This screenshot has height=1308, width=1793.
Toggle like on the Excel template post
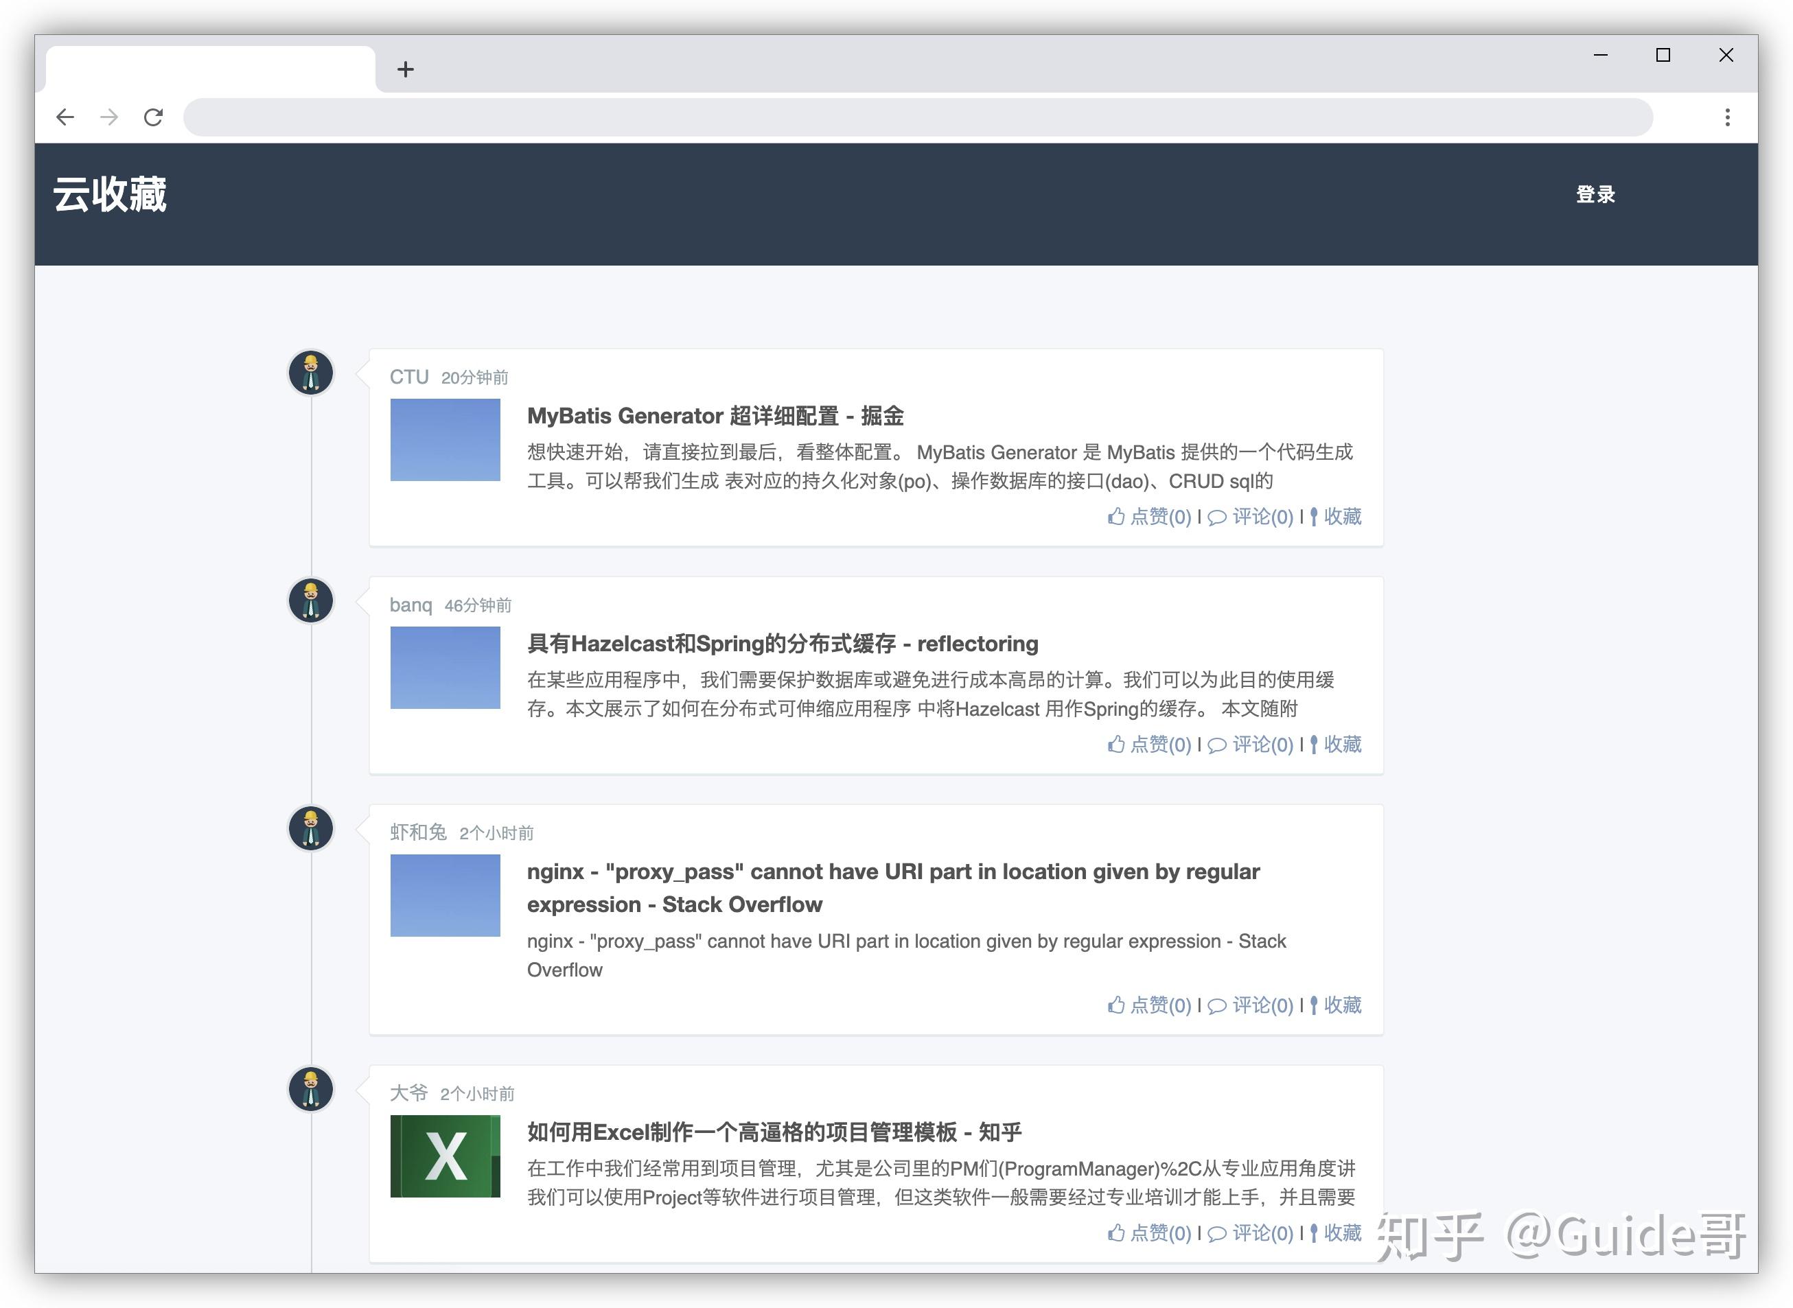[1150, 1233]
